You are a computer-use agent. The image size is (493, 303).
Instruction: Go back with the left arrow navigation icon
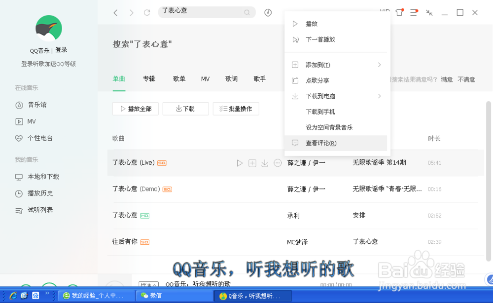click(x=115, y=13)
